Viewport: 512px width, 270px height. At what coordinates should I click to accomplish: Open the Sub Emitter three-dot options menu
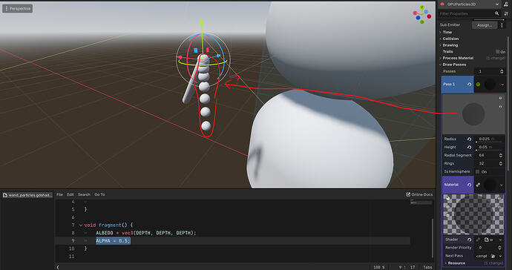[502, 25]
